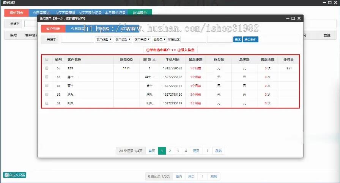Tick the checkbox for customer 阳八
This screenshot has width=340, height=183.
click(x=47, y=103)
